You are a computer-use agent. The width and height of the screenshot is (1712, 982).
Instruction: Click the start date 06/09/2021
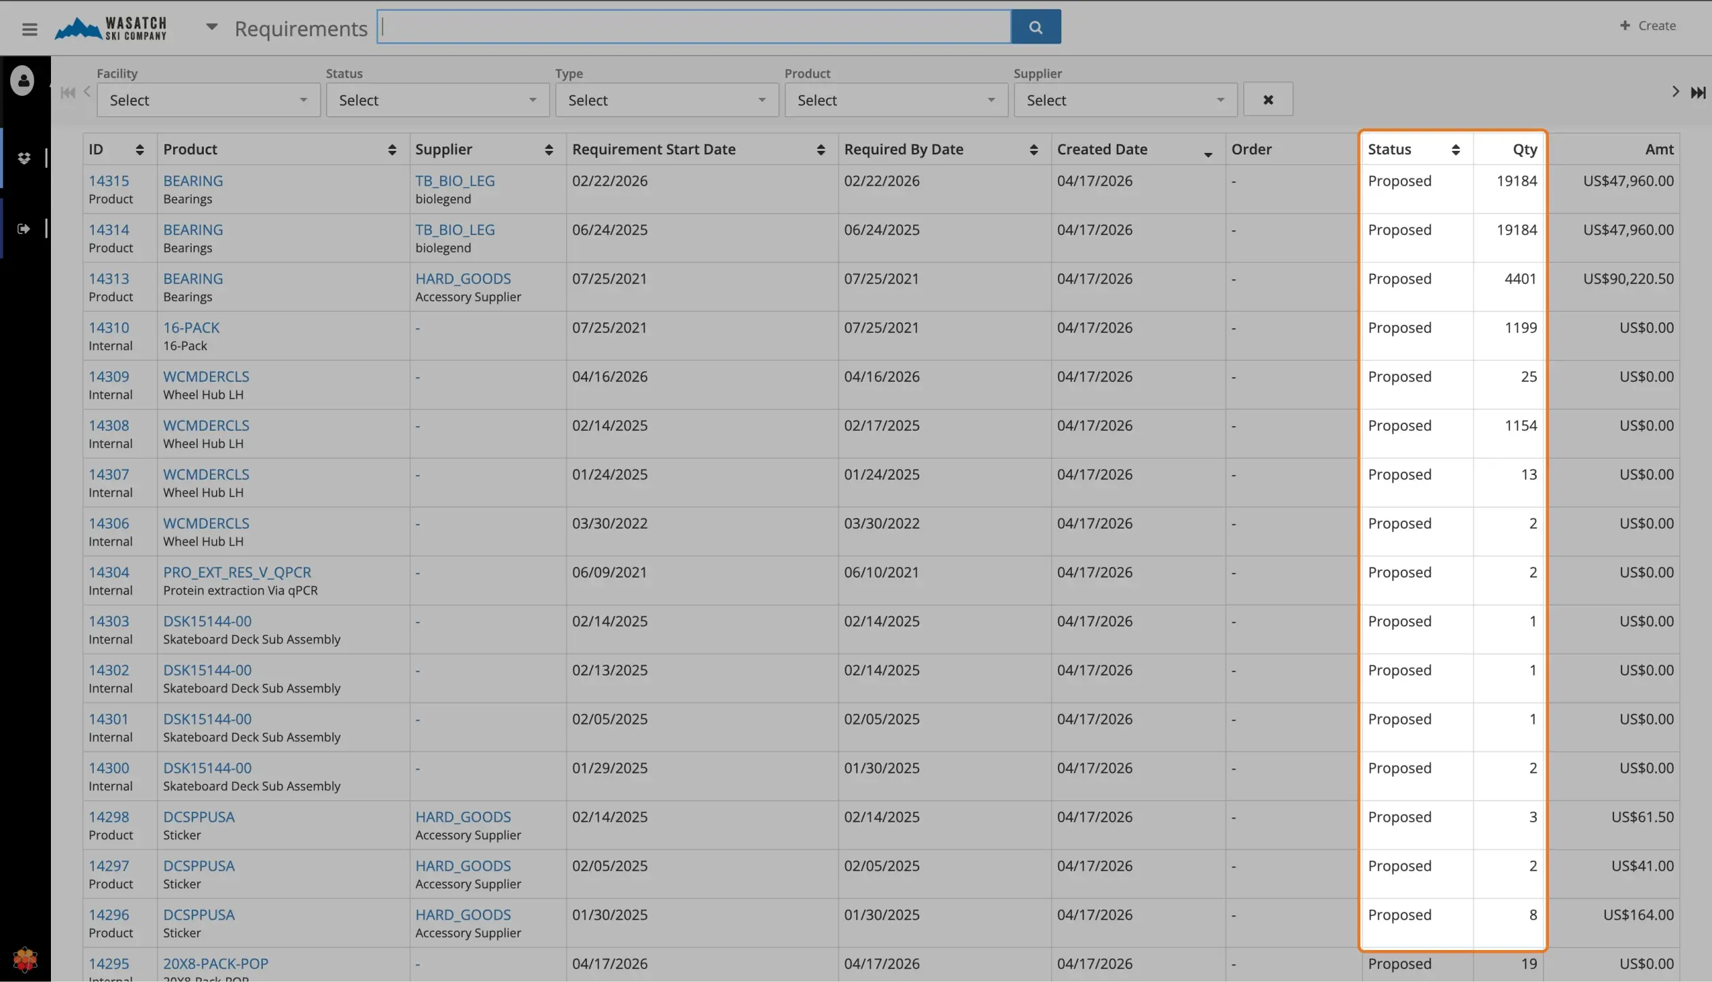coord(609,572)
